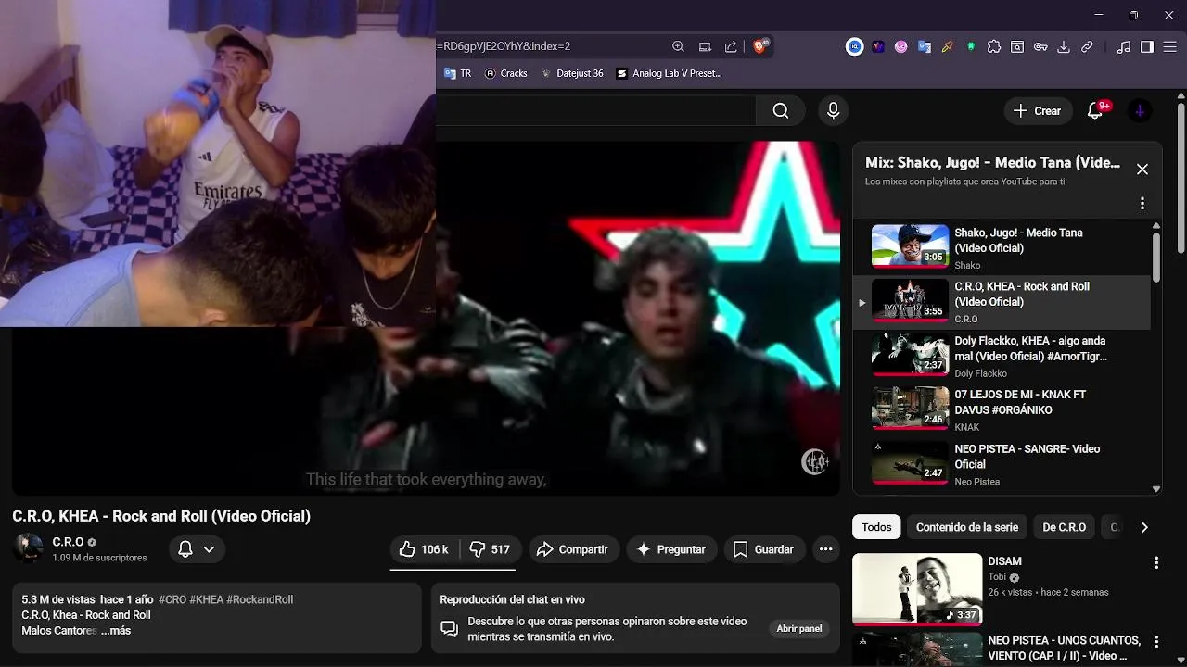
Task: Click the YouTube search input field
Action: click(x=595, y=111)
